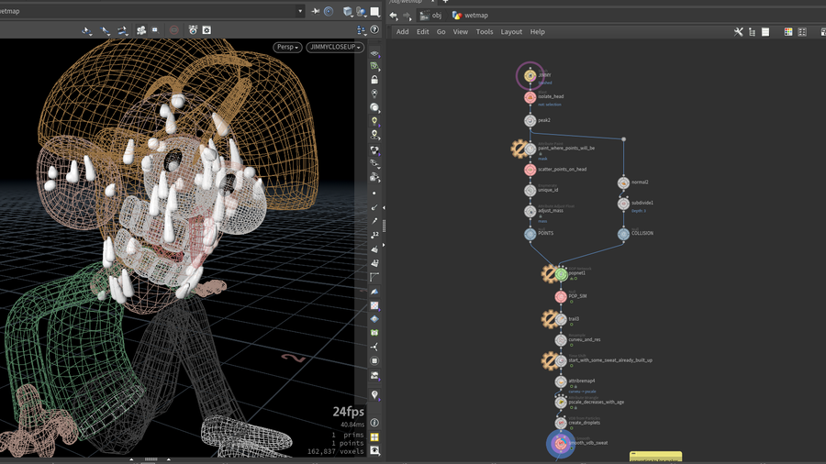Open the JIMMYCLOSEUP camera dropdown
The width and height of the screenshot is (826, 464).
335,47
